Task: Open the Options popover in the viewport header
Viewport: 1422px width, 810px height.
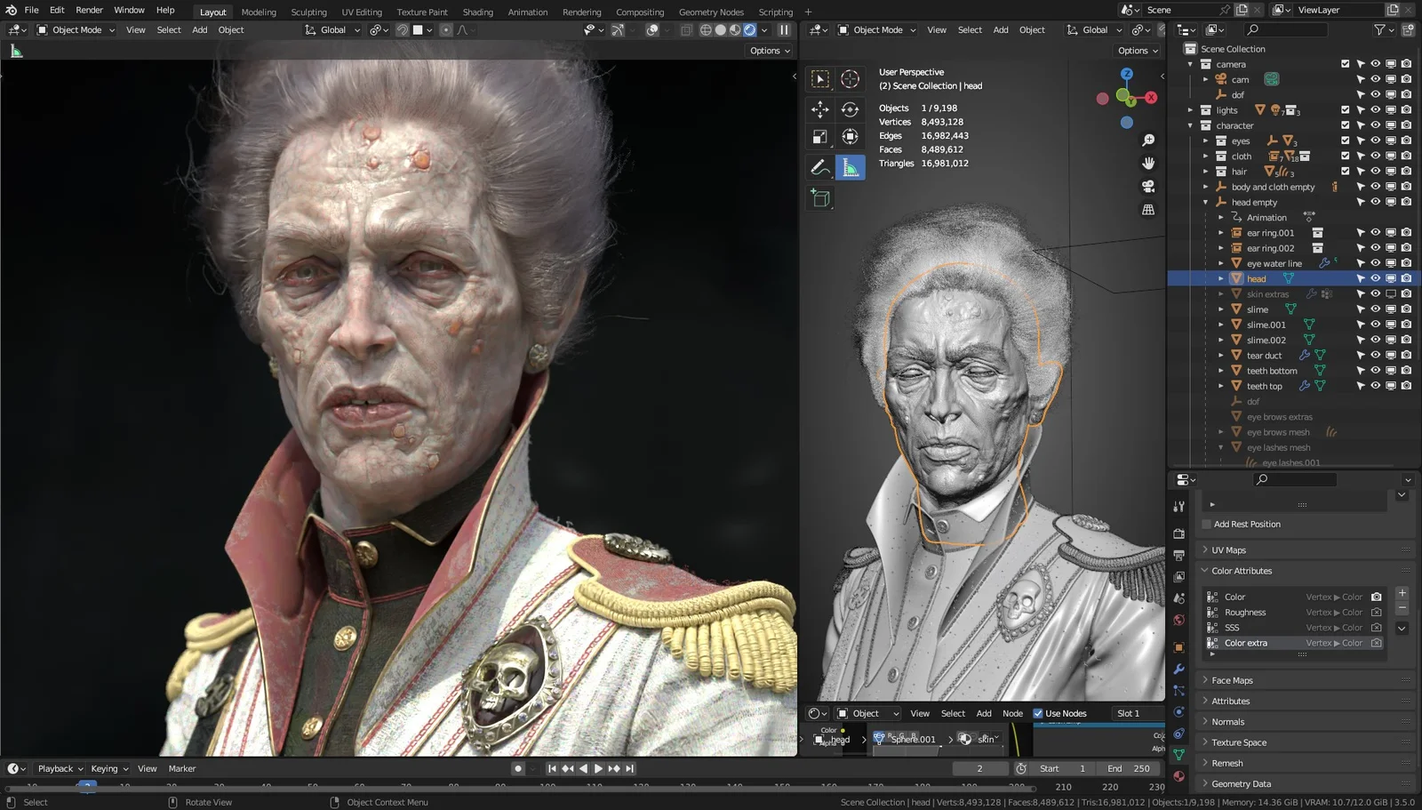Action: [x=768, y=51]
